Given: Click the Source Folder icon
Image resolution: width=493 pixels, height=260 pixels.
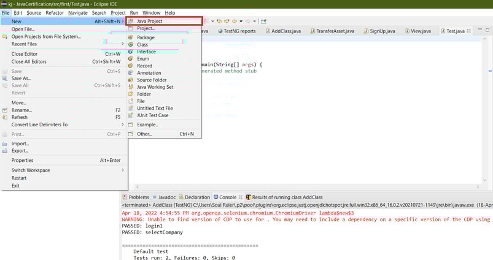Looking at the screenshot, I should pos(131,80).
